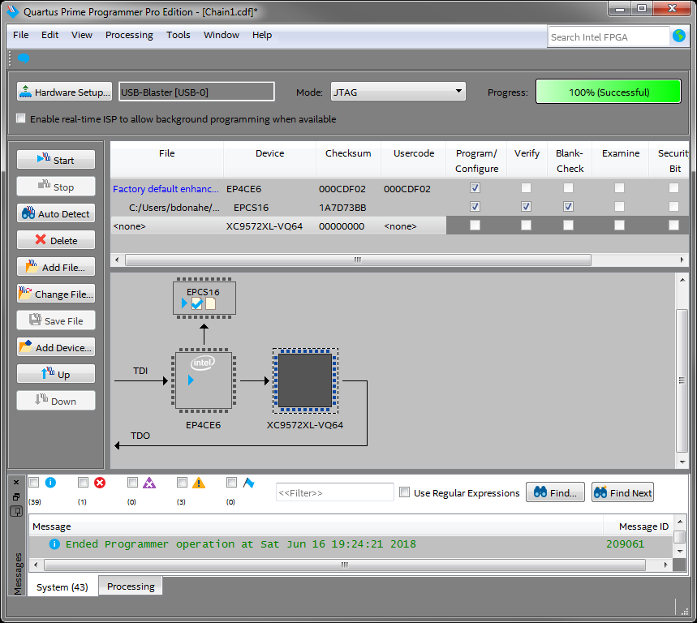Open the Add File dialog
The width and height of the screenshot is (697, 623).
[56, 267]
